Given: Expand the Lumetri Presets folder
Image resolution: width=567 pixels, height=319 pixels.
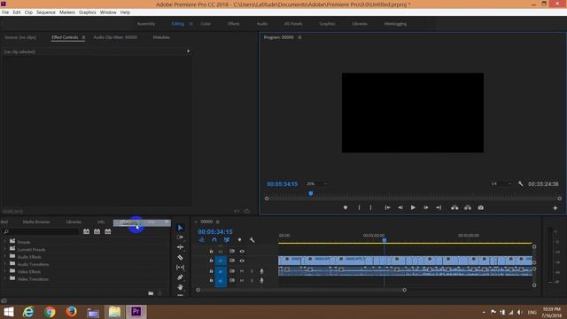Looking at the screenshot, I should (4, 250).
